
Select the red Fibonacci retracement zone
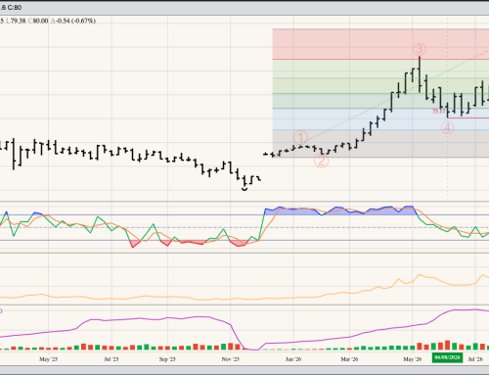click(x=380, y=44)
